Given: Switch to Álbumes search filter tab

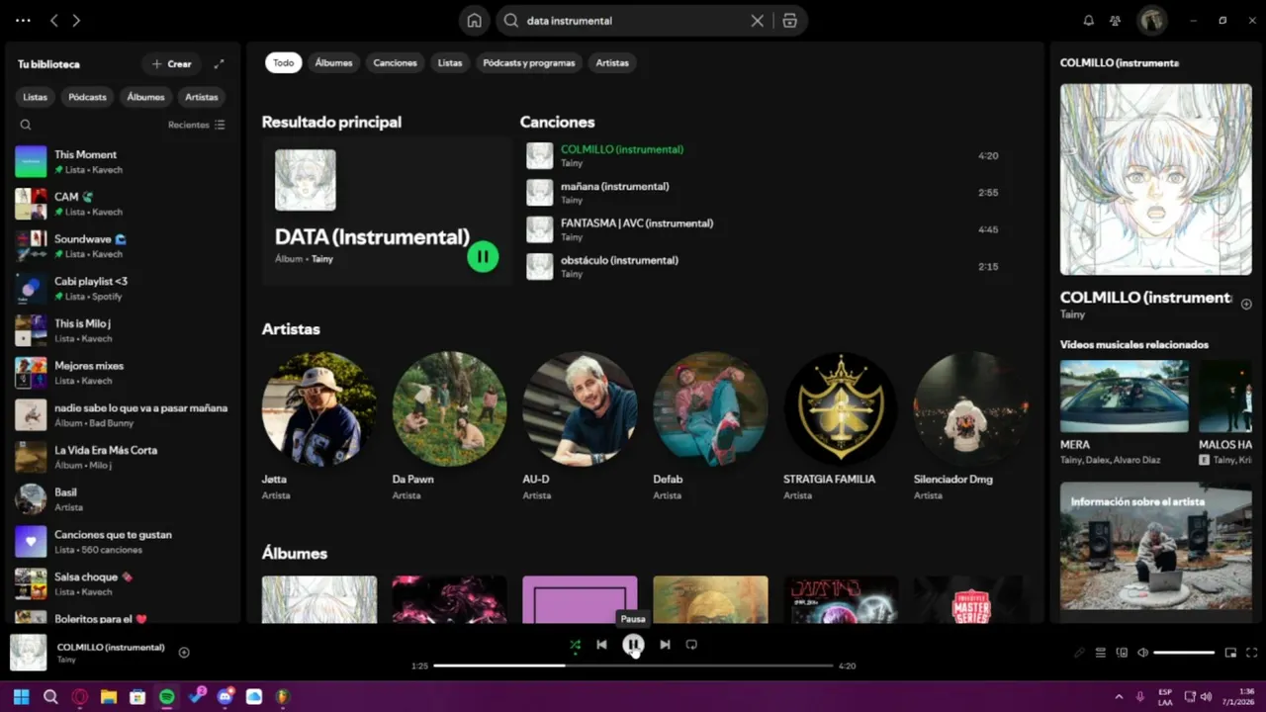Looking at the screenshot, I should pos(333,62).
